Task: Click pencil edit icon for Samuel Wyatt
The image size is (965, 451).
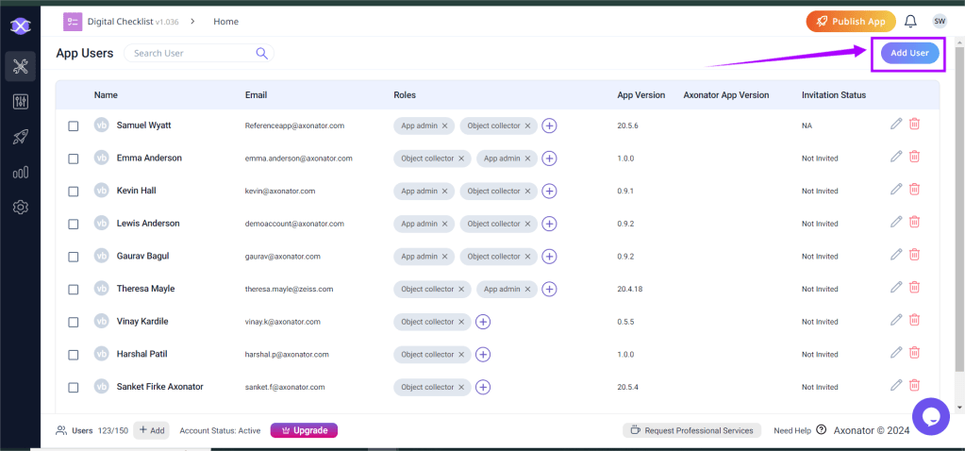Action: pyautogui.click(x=896, y=125)
